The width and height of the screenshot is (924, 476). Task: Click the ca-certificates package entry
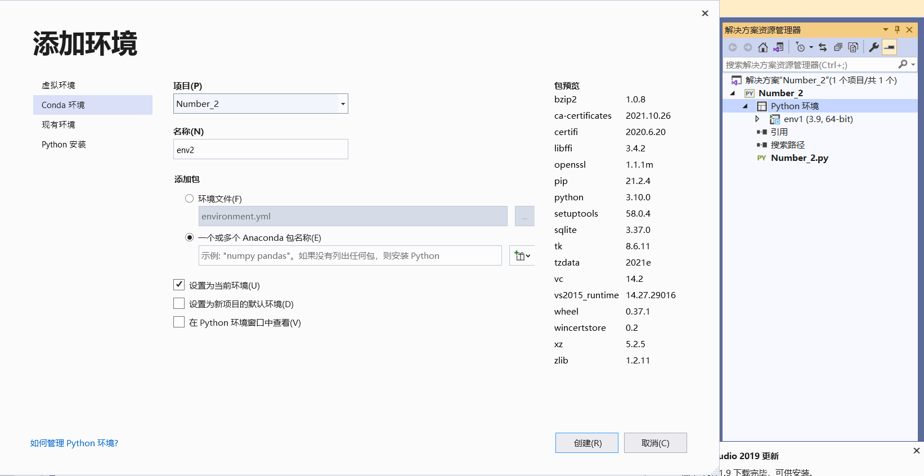[583, 116]
